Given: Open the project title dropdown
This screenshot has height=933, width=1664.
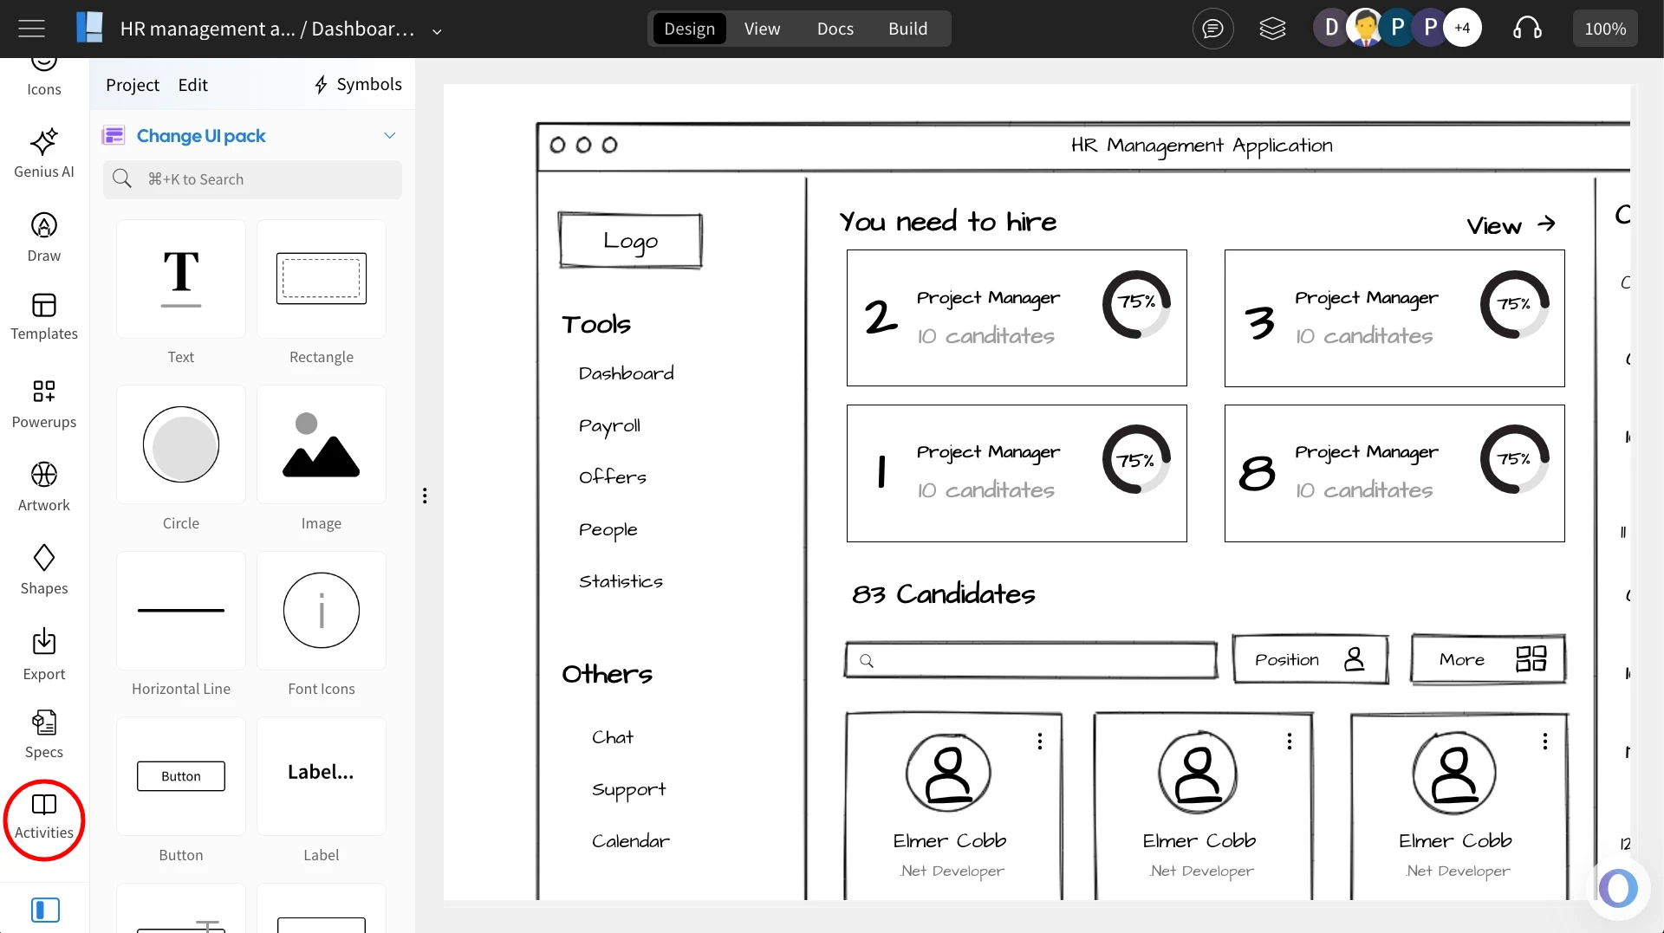Looking at the screenshot, I should [437, 30].
